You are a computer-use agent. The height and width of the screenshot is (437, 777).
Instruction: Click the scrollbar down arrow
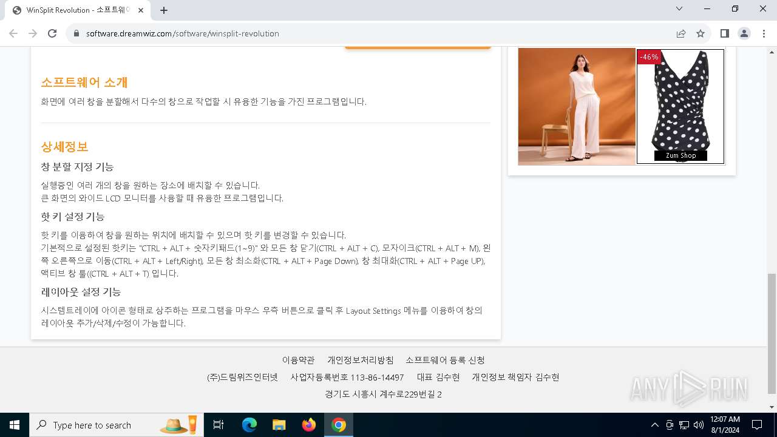(x=772, y=407)
